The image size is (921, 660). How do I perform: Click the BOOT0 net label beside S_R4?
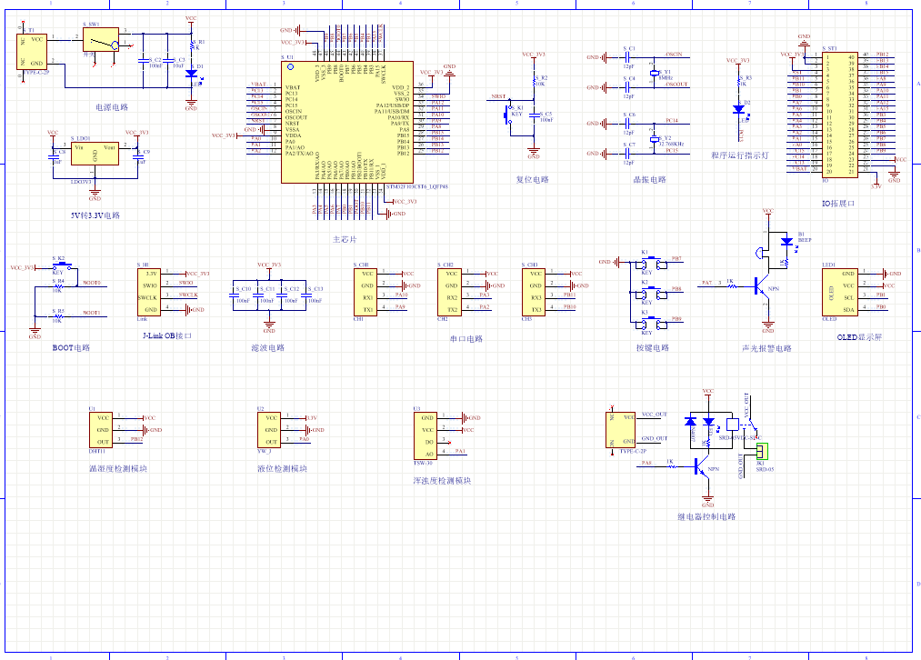(x=92, y=283)
